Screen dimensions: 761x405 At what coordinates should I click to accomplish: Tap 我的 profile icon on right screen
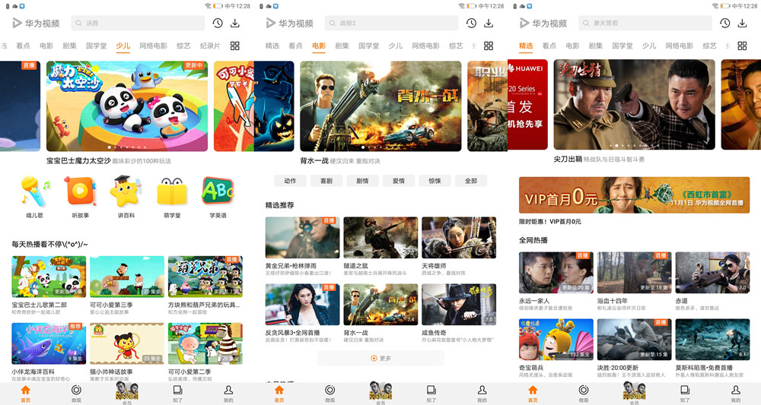click(x=736, y=391)
